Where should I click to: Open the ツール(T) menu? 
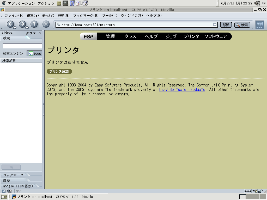tap(110, 15)
